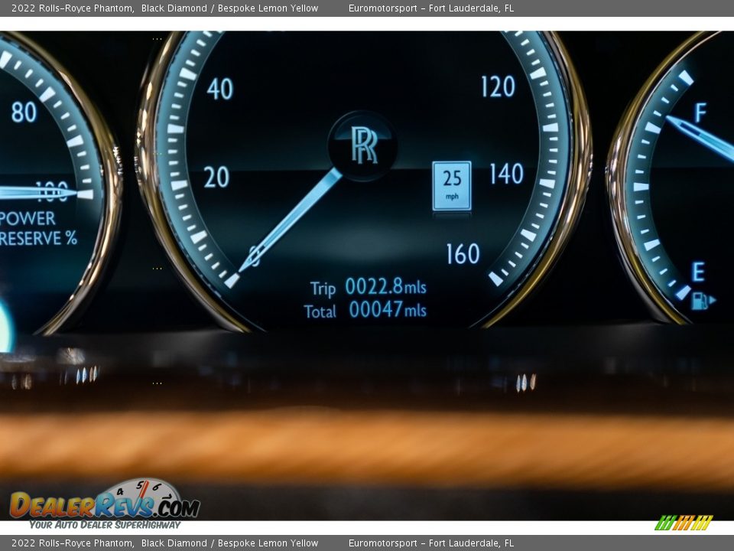Click the arrow beside the fuel pump symbol
This screenshot has height=551, width=734.
(x=713, y=300)
